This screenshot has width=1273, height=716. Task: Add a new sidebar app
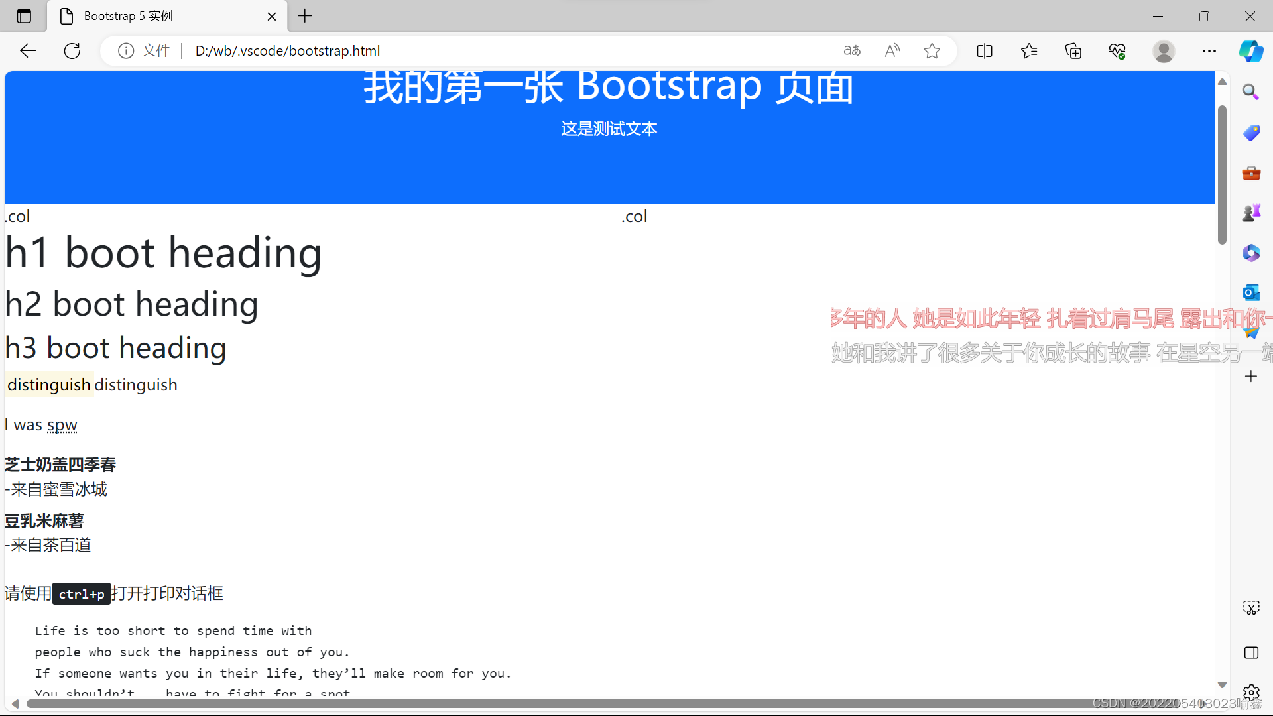1251,377
